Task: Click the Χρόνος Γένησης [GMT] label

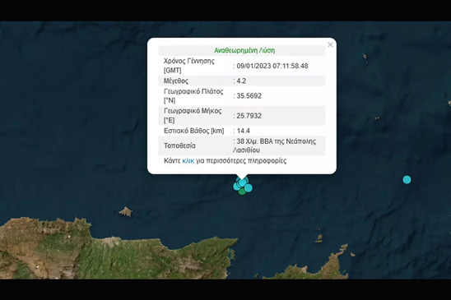Action: (189, 66)
